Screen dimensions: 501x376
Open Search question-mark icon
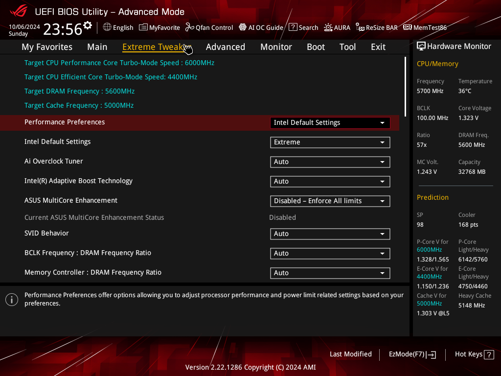point(293,27)
